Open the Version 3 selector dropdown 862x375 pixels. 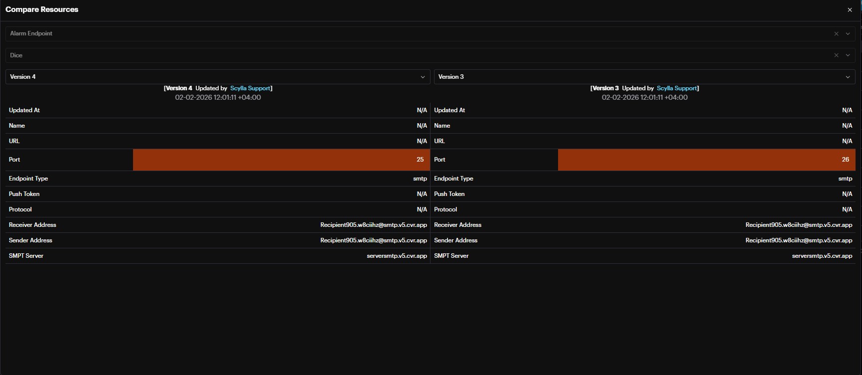(644, 77)
